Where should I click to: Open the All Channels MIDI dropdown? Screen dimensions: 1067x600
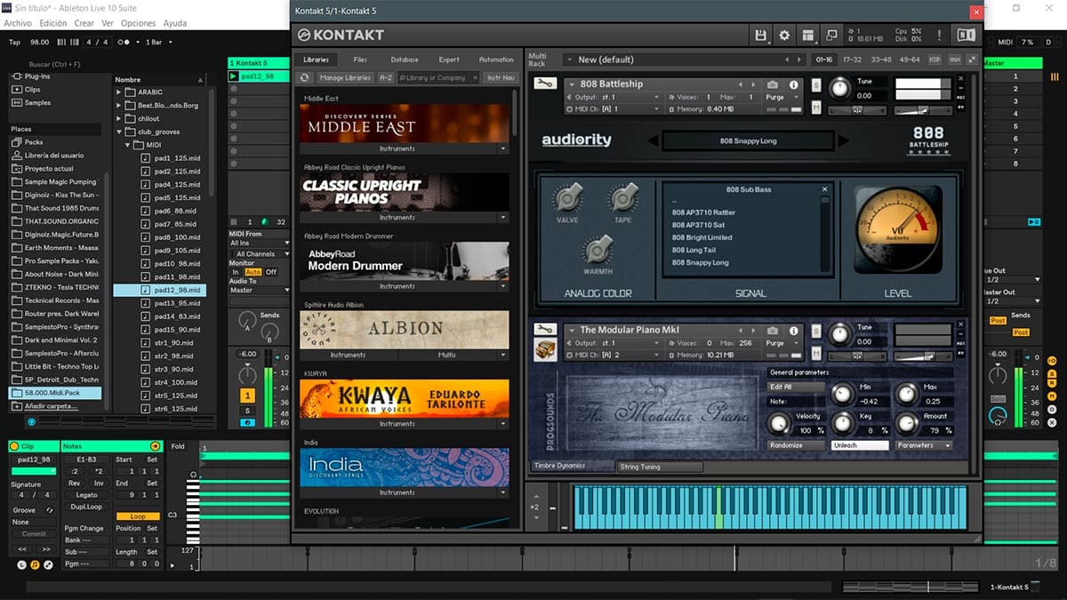click(x=260, y=254)
